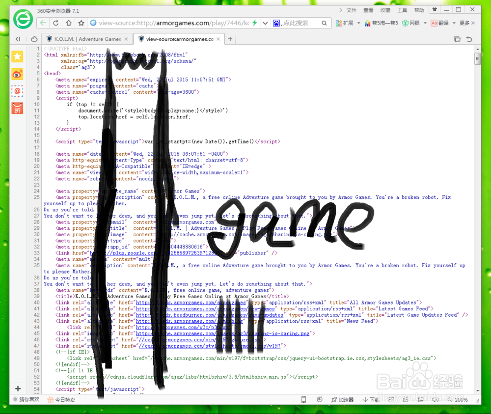Screen dimensions: 491x414
Task: Open the tab list windows icon
Action: pos(457,39)
